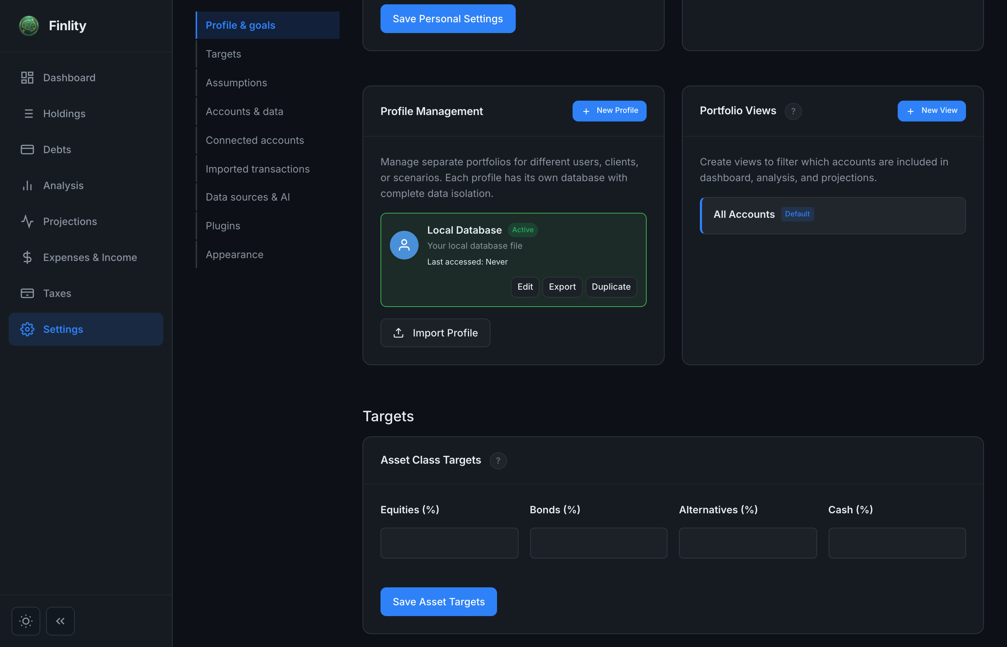The image size is (1007, 647).
Task: Go to Holdings in the sidebar
Action: click(x=86, y=114)
